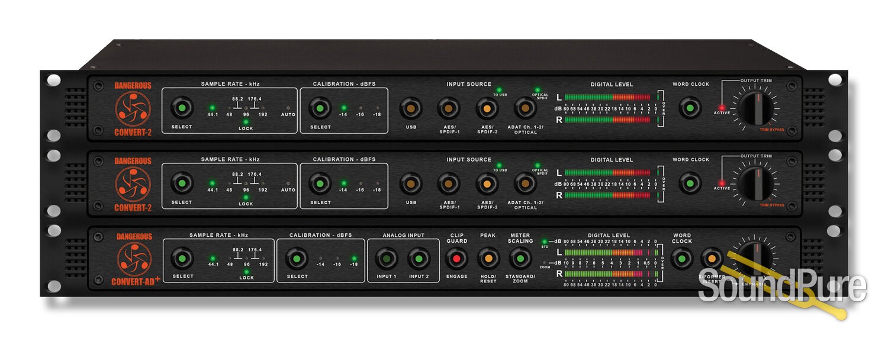
Task: Engage Clip Guard with the red ENGAGE button
Action: click(x=456, y=259)
